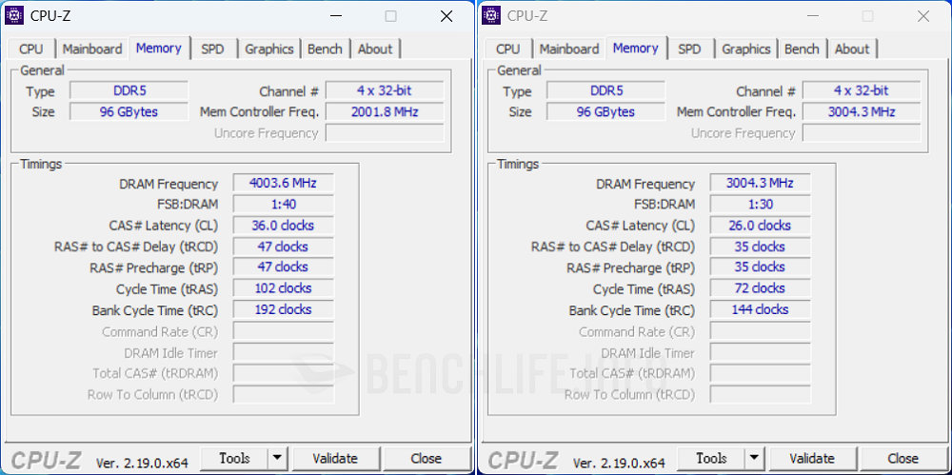This screenshot has width=952, height=475.
Task: Open Bench tab in right window
Action: point(802,49)
